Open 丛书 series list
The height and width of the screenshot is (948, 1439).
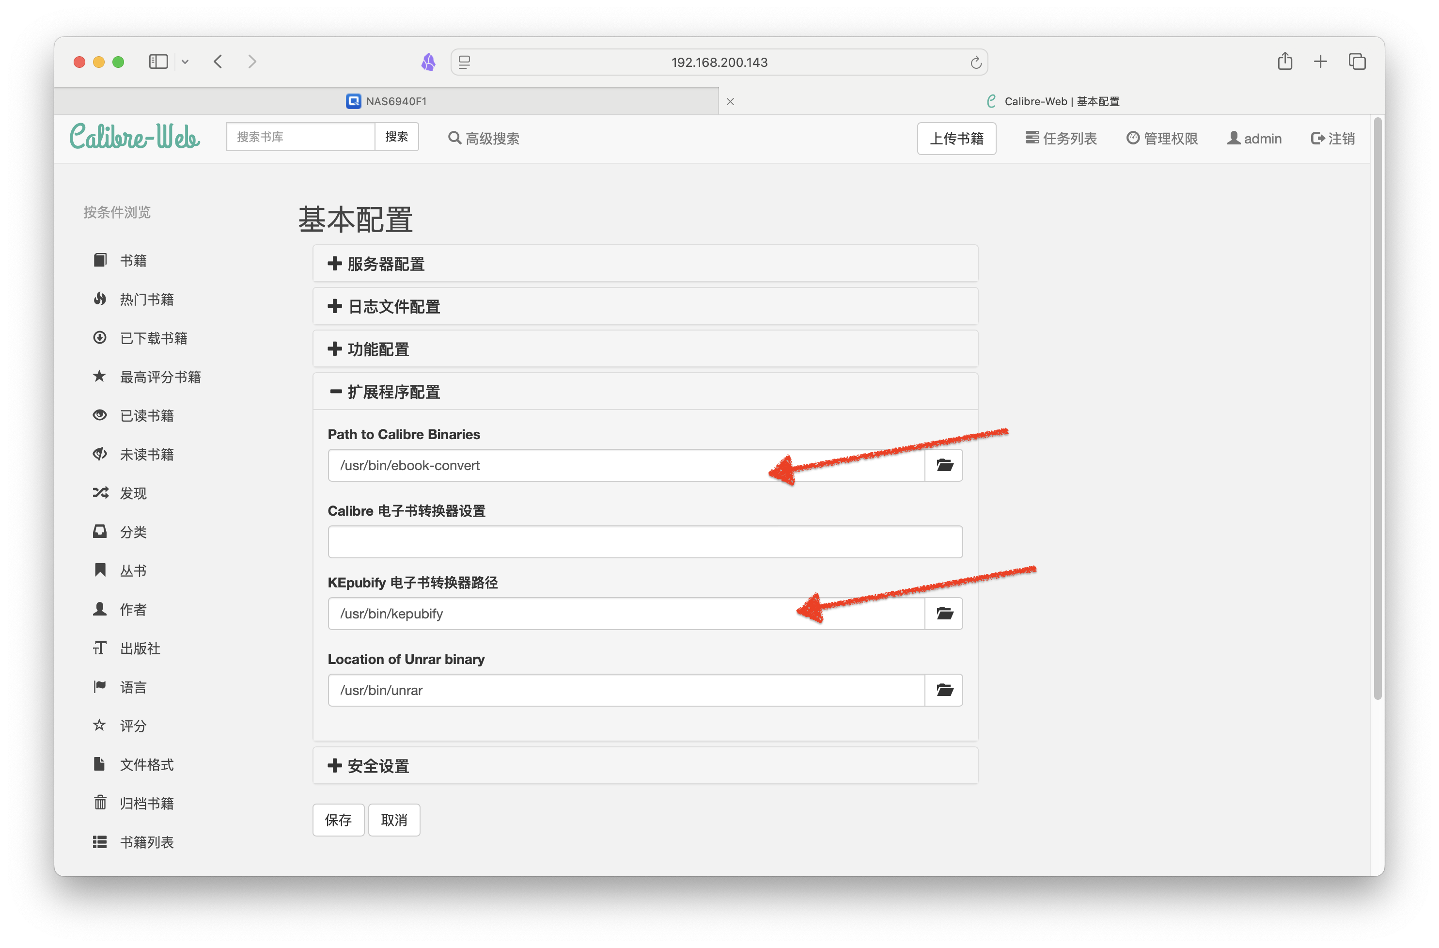[x=120, y=570]
